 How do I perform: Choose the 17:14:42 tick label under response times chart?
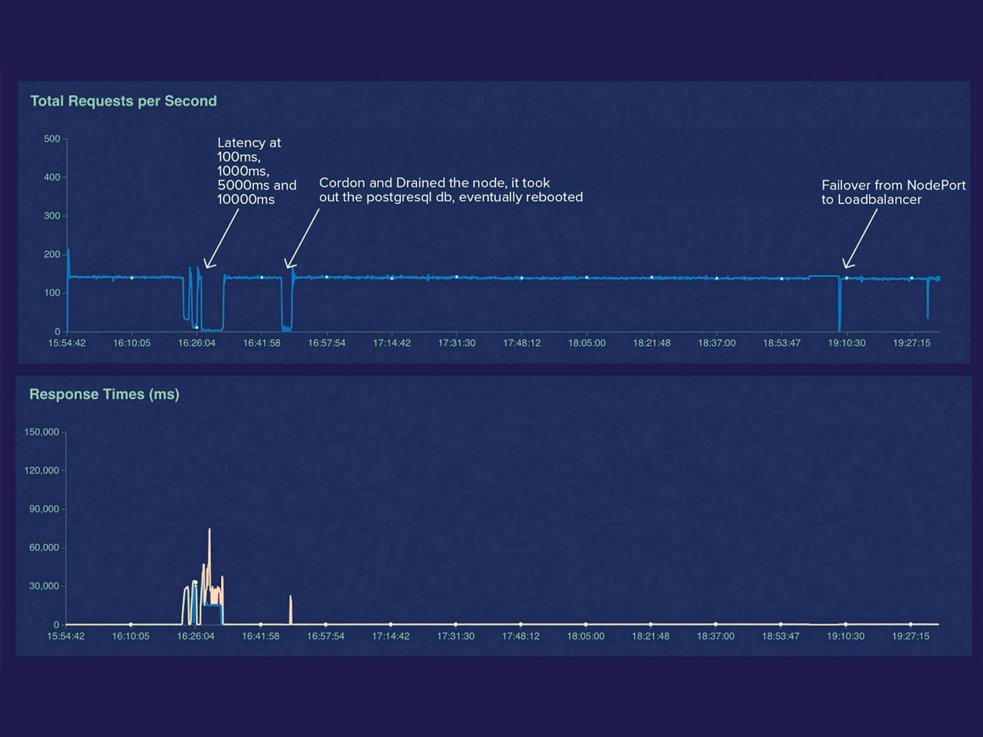pyautogui.click(x=390, y=636)
